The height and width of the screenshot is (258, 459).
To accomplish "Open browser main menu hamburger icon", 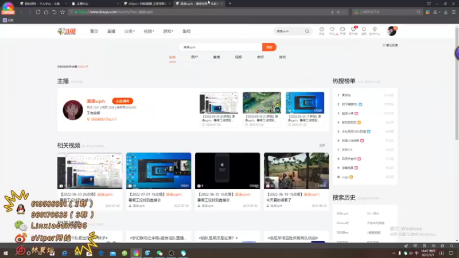I will 453,12.
